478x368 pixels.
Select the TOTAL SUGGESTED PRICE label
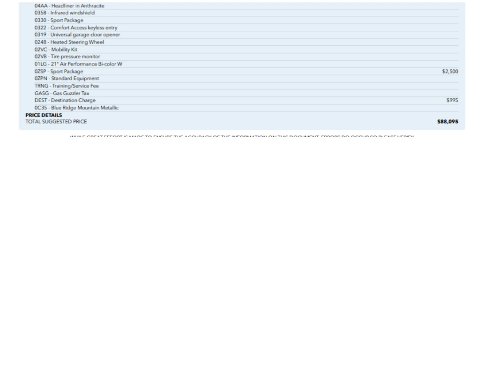click(56, 122)
